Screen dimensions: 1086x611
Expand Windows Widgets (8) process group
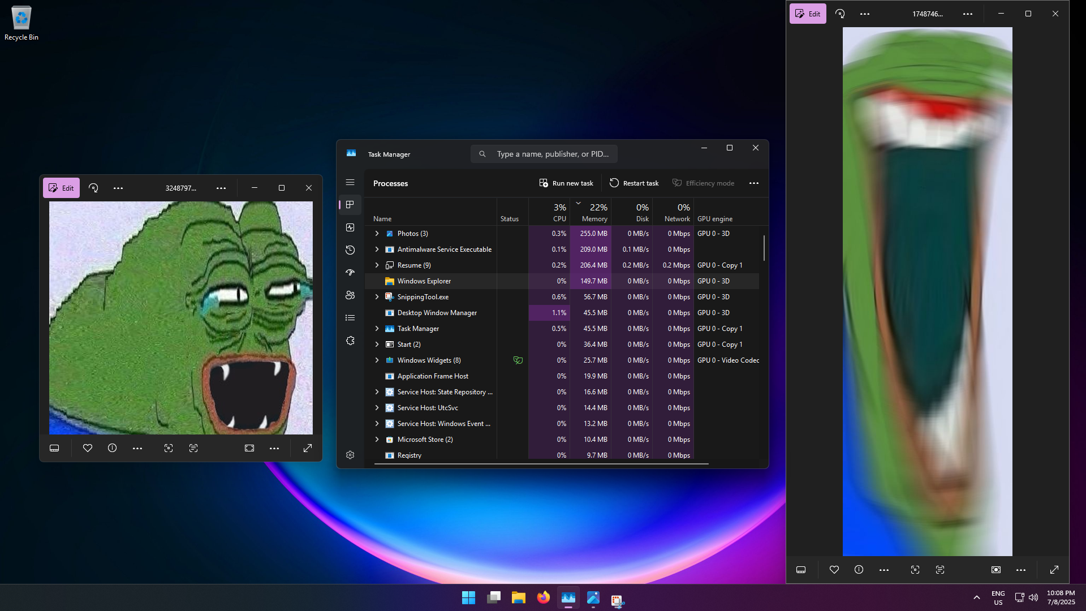(x=377, y=360)
